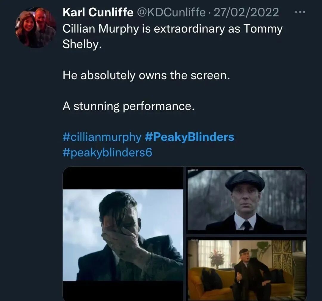Click the black bar above the left photo

[x=123, y=178]
